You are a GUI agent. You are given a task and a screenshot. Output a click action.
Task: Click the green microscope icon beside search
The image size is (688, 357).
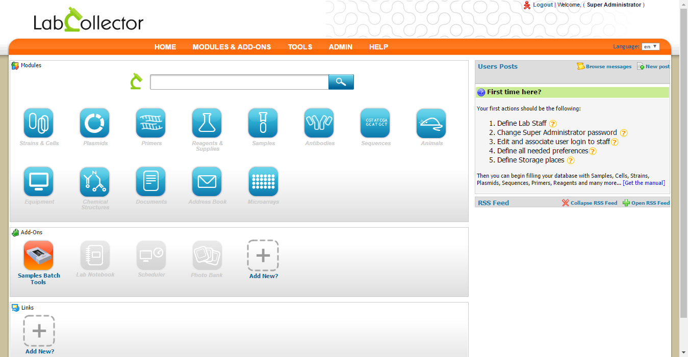(x=136, y=81)
